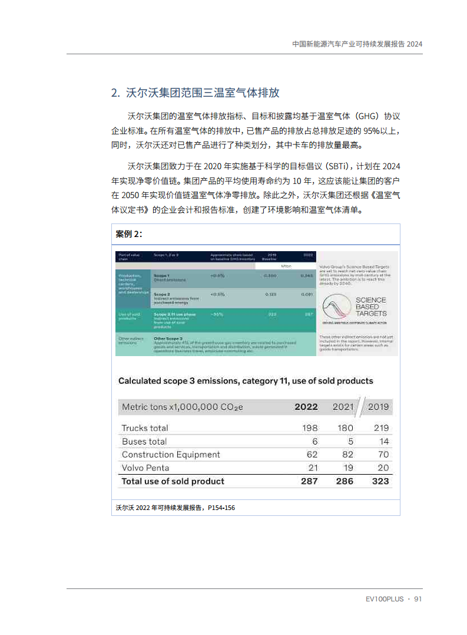Click the footer text EV100PLUS · 91

[393, 599]
